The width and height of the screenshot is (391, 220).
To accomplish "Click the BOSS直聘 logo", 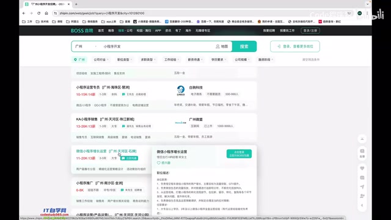I will coord(82,31).
